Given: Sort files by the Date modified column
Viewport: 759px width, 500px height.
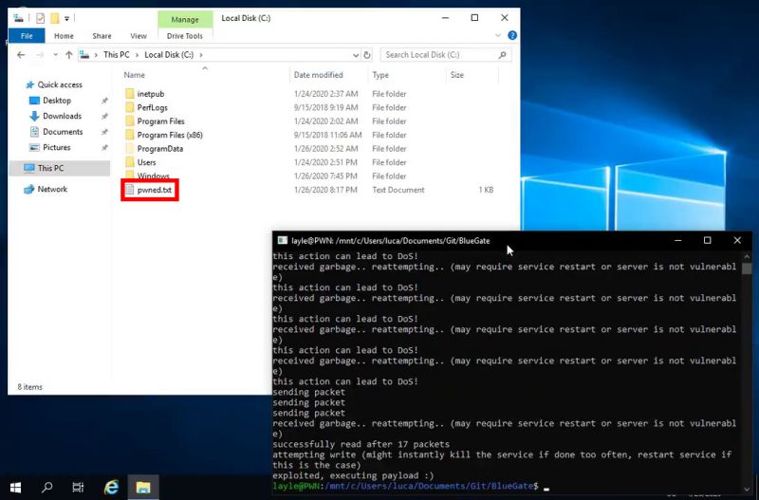Looking at the screenshot, I should pyautogui.click(x=319, y=75).
